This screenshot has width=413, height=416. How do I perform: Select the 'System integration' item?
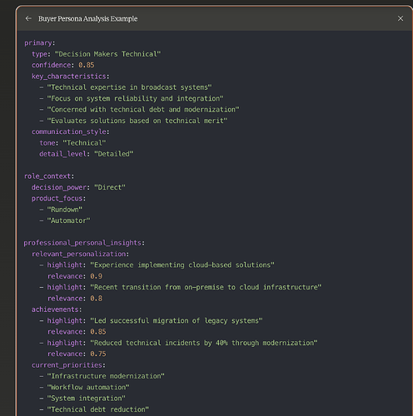[87, 398]
